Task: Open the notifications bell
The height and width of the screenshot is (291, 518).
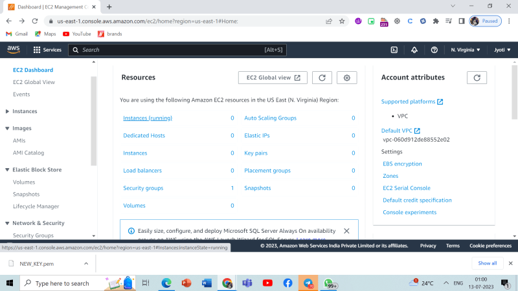Action: point(414,50)
